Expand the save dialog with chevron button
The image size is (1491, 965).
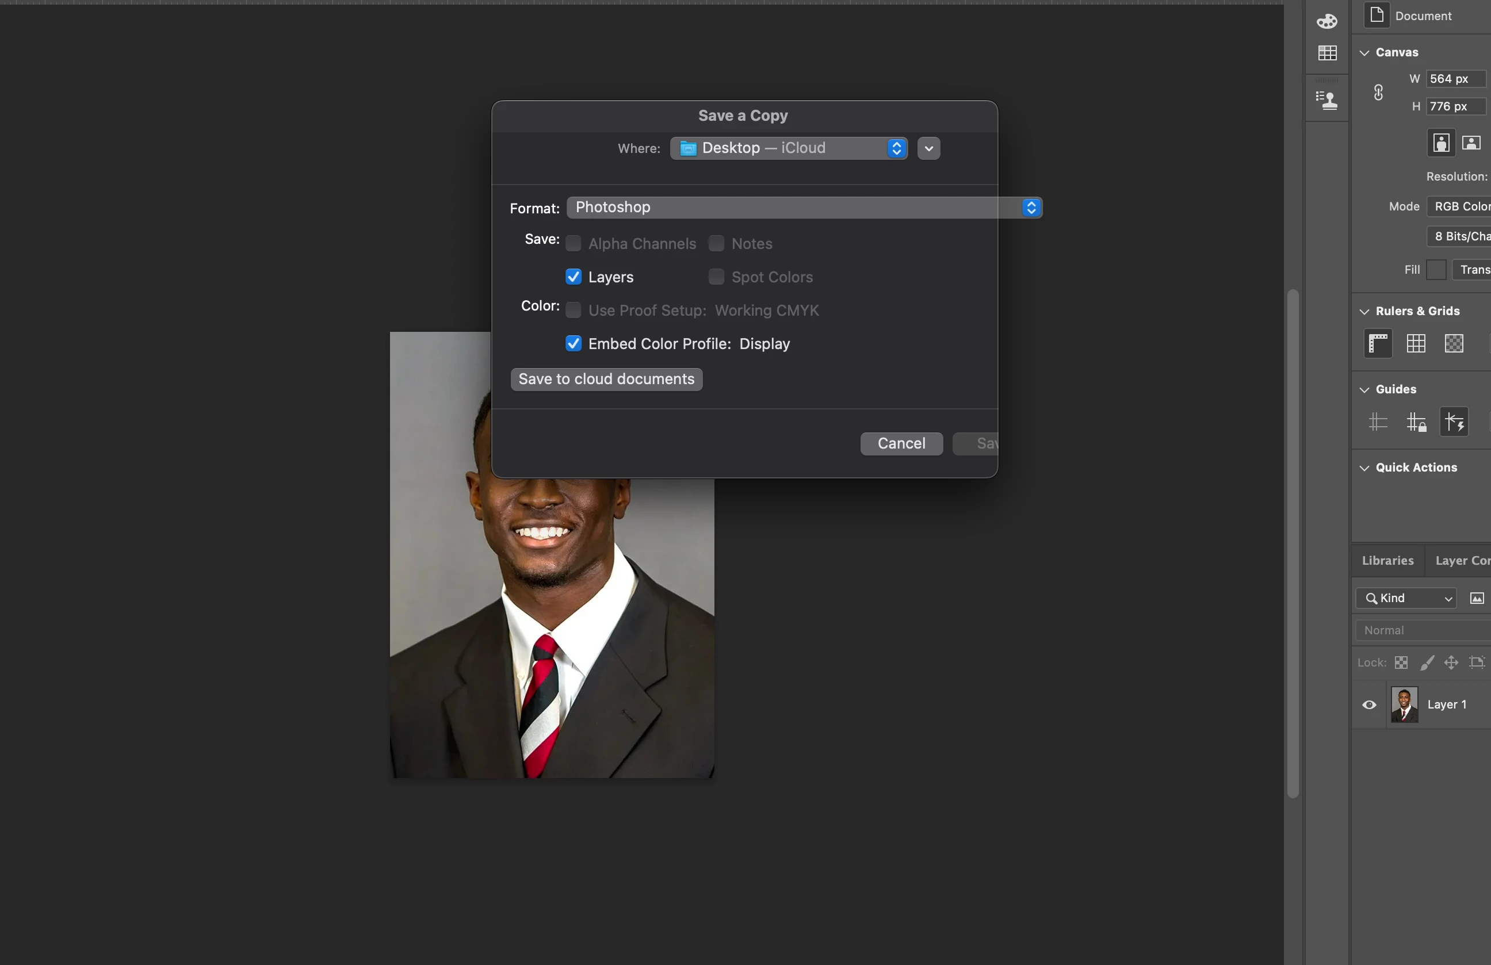pos(928,148)
